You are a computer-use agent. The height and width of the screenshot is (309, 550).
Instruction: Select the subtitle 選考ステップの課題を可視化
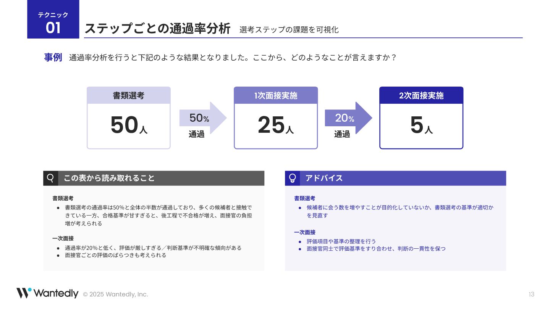tap(289, 30)
